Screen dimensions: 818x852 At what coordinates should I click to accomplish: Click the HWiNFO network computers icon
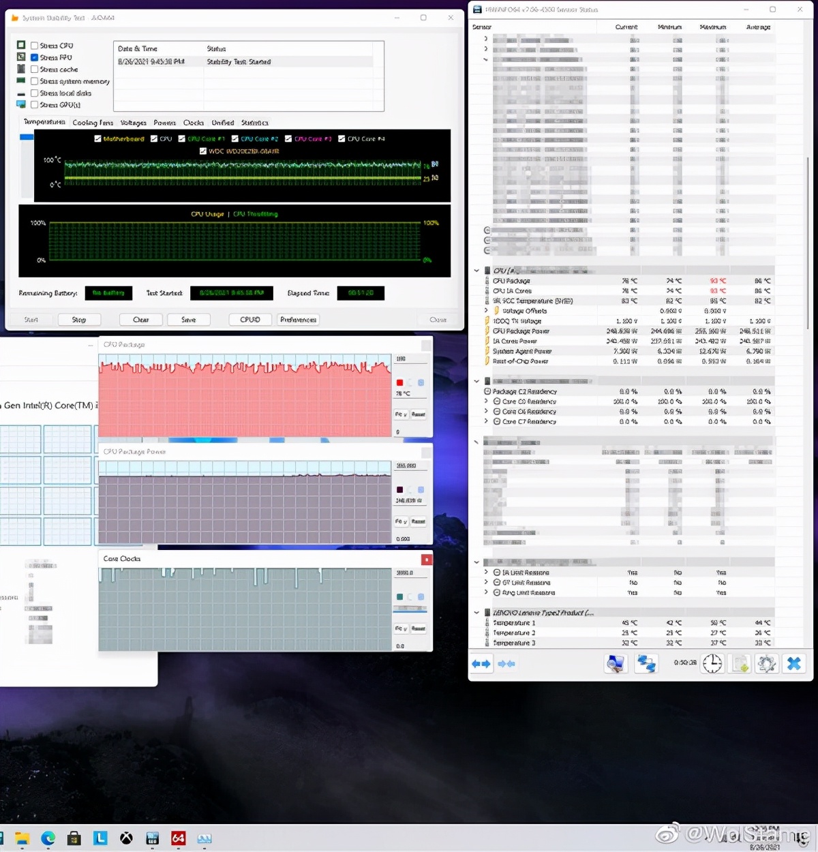645,663
